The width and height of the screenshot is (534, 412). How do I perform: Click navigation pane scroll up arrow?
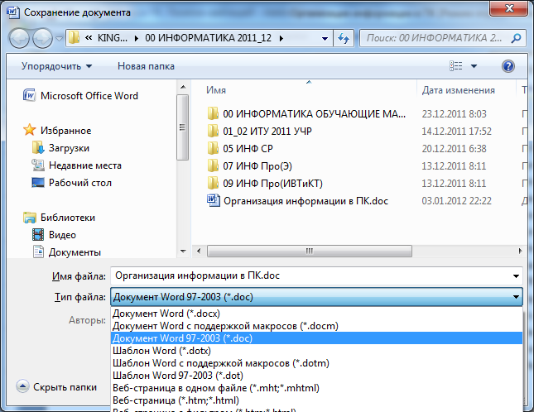tap(183, 87)
